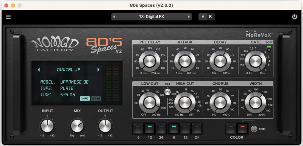
Task: Click the MIX dry/wet knob
Action: pos(77,126)
